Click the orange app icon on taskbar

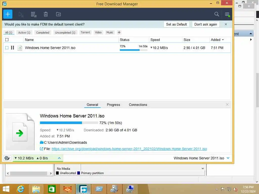pyautogui.click(x=68, y=189)
